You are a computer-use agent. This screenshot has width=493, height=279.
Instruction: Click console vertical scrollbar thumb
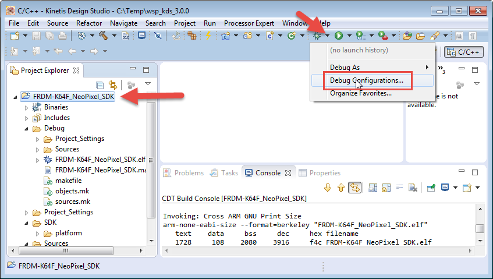point(479,228)
